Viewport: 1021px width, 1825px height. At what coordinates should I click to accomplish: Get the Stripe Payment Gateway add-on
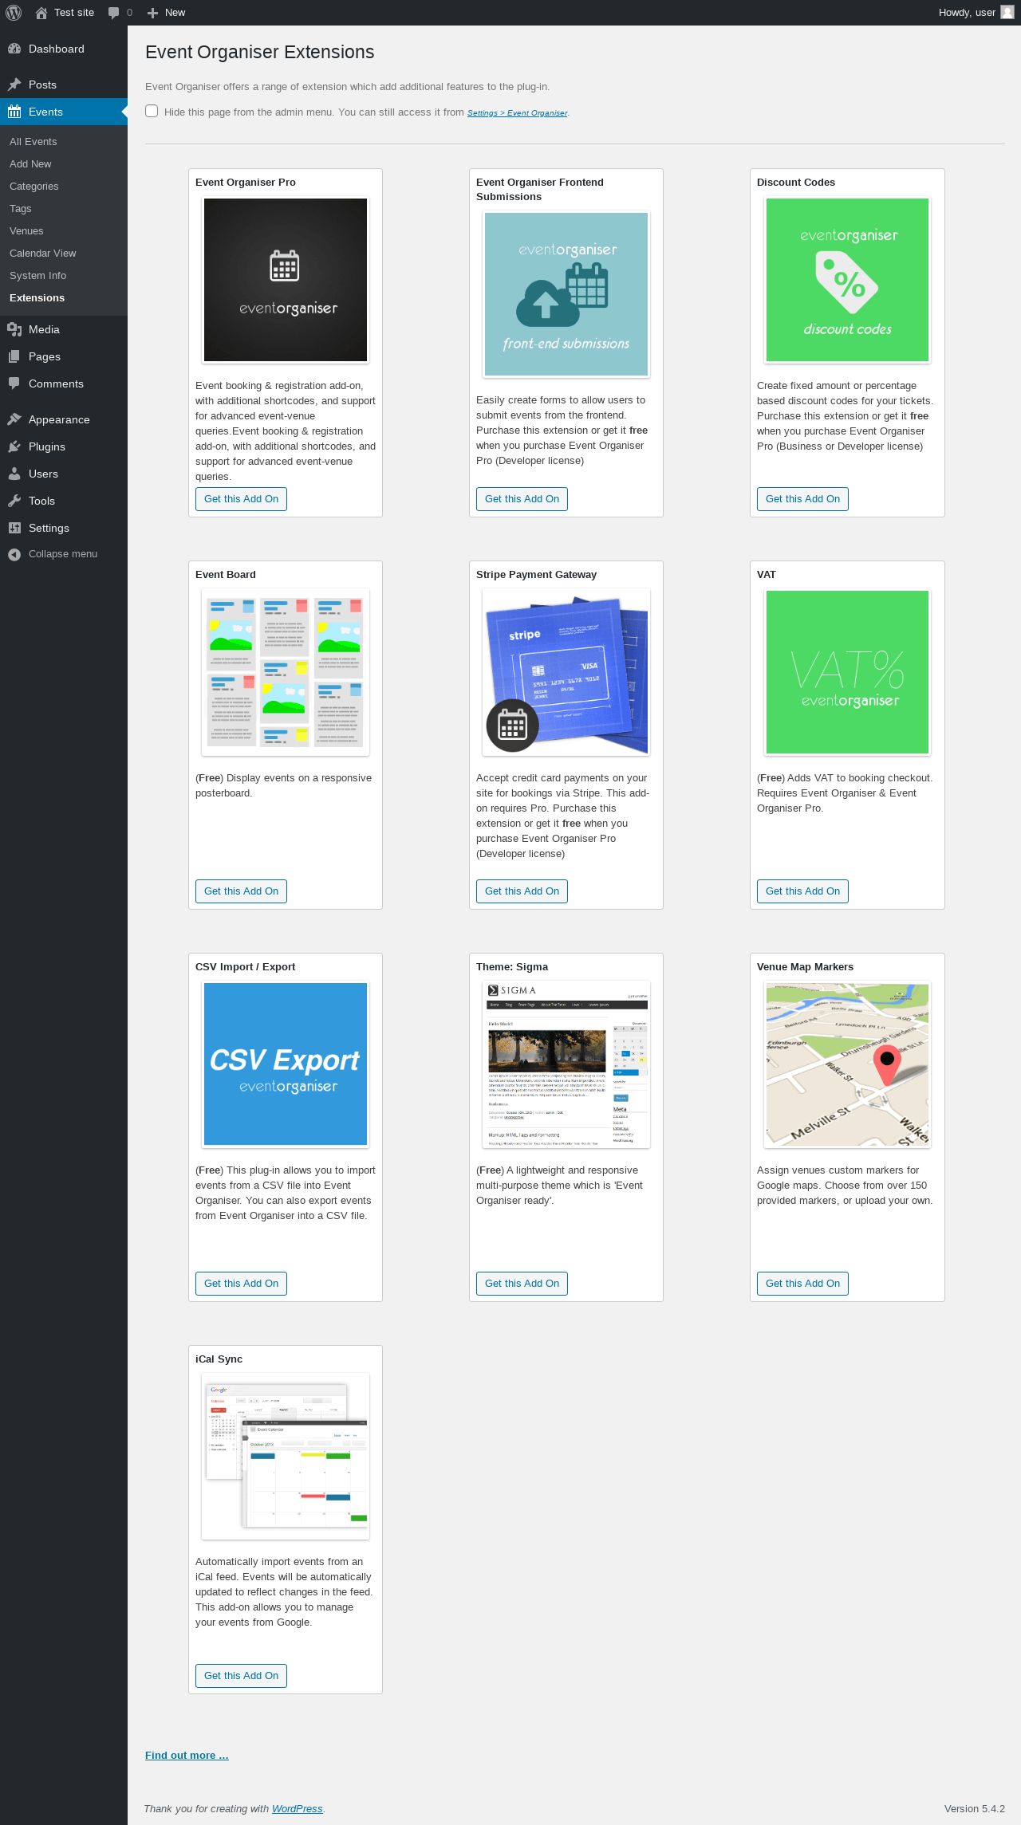[x=522, y=891]
